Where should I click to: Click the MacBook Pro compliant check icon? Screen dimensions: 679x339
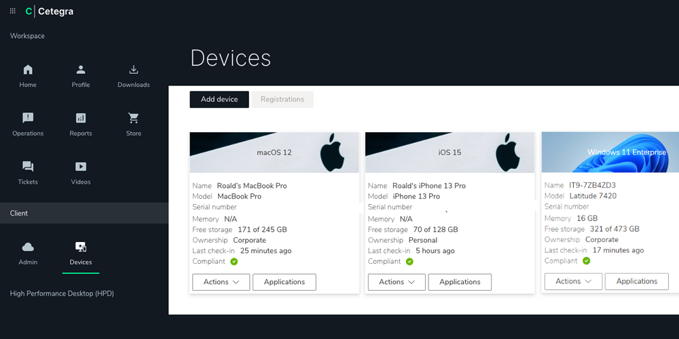pyautogui.click(x=234, y=262)
